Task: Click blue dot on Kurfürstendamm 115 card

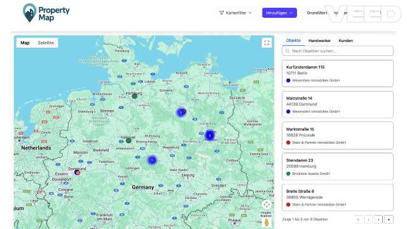Action: [x=288, y=81]
